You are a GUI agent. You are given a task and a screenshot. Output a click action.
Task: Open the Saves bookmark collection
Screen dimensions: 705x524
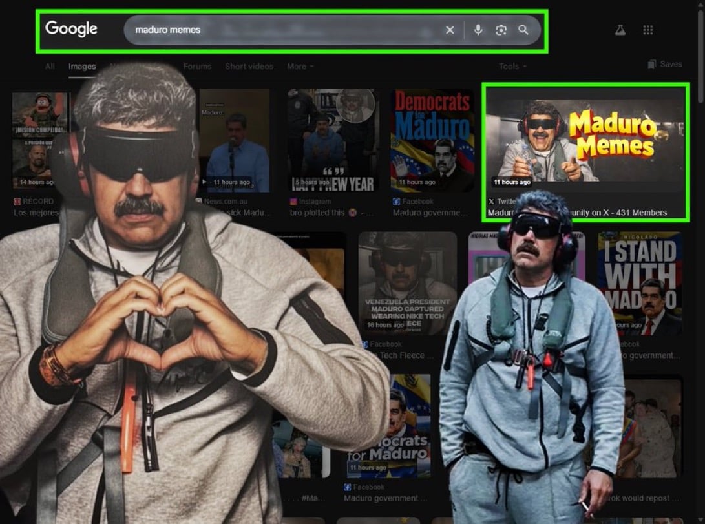[x=665, y=65]
